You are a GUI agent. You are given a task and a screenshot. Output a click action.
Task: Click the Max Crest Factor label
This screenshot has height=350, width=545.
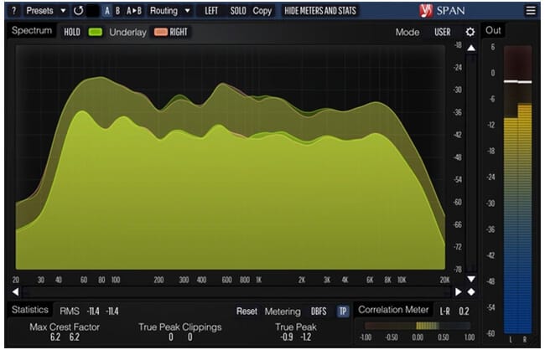coord(65,327)
